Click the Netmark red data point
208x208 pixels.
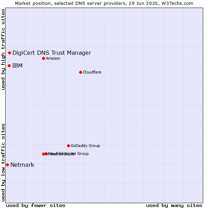click(7, 165)
